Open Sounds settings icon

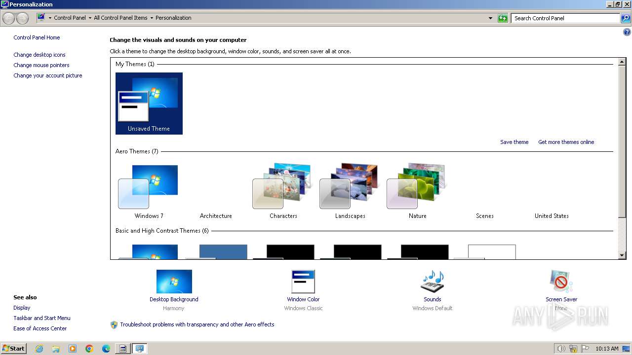tap(432, 282)
